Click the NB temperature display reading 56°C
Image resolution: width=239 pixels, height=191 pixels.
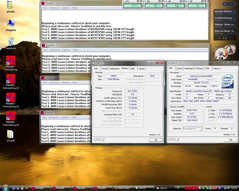175,6
